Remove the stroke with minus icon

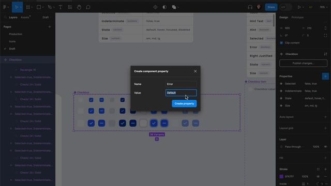coord(325,177)
